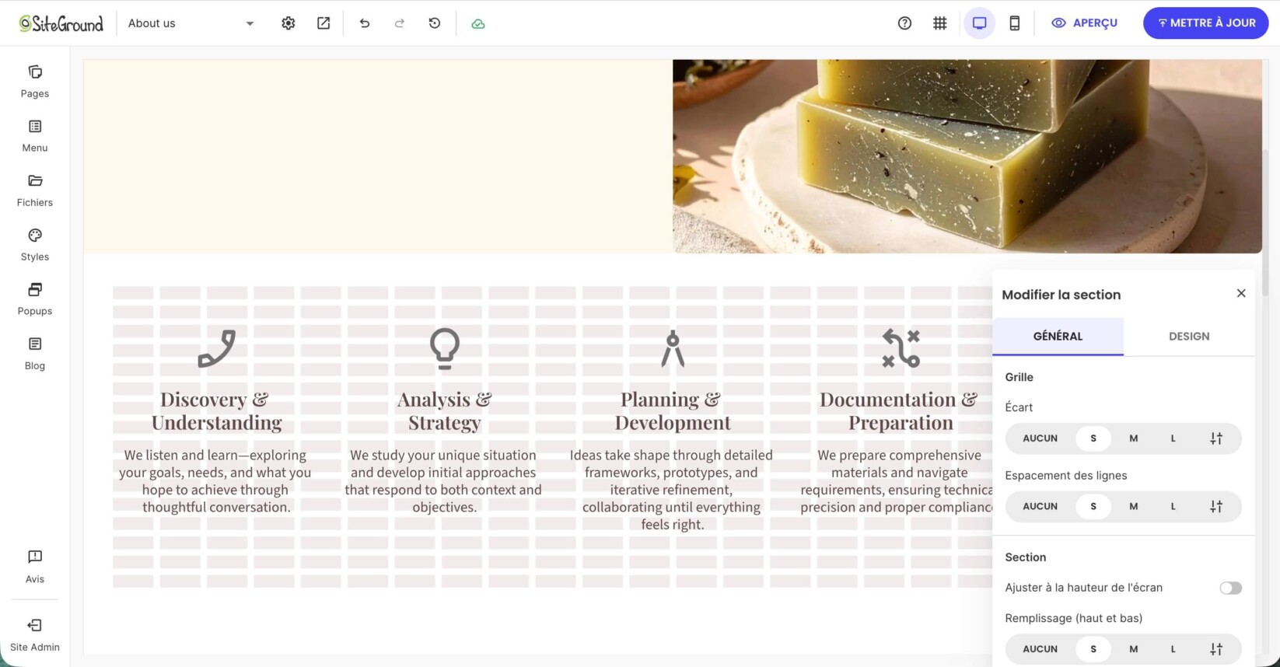Viewport: 1280px width, 667px height.
Task: Set Écart gap to M
Action: click(x=1134, y=438)
